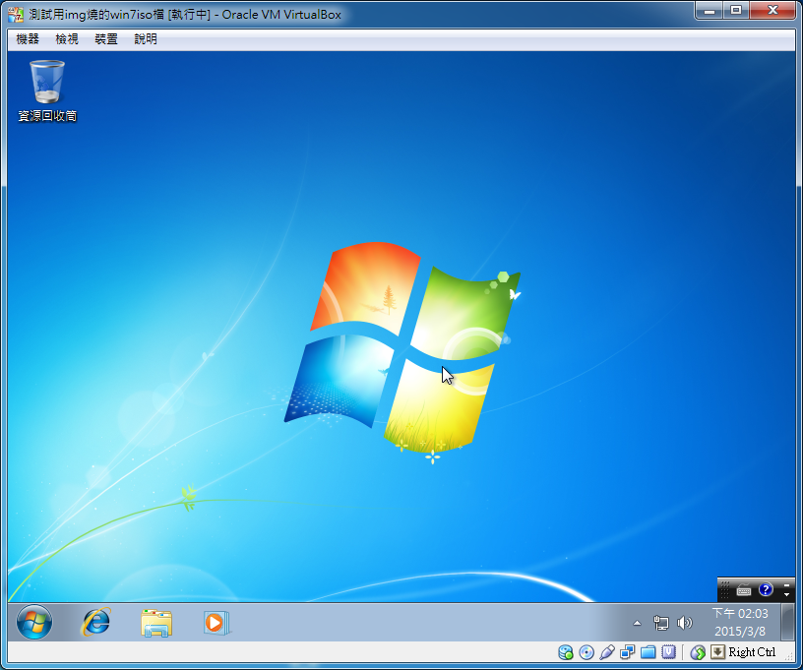Click the VirtualBox mouse integration indicator
The width and height of the screenshot is (803, 670).
click(x=698, y=652)
